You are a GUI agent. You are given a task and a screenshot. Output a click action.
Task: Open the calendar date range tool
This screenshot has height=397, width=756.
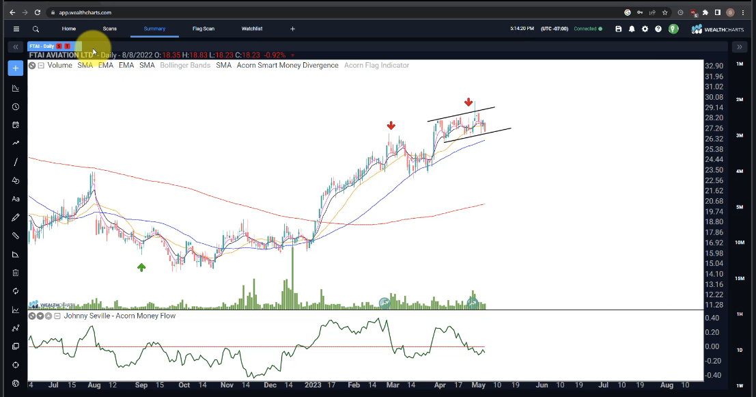click(x=16, y=125)
